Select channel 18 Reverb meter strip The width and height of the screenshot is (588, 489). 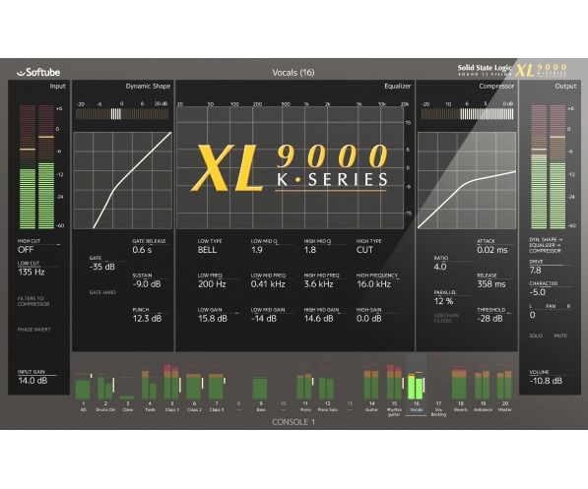point(460,390)
